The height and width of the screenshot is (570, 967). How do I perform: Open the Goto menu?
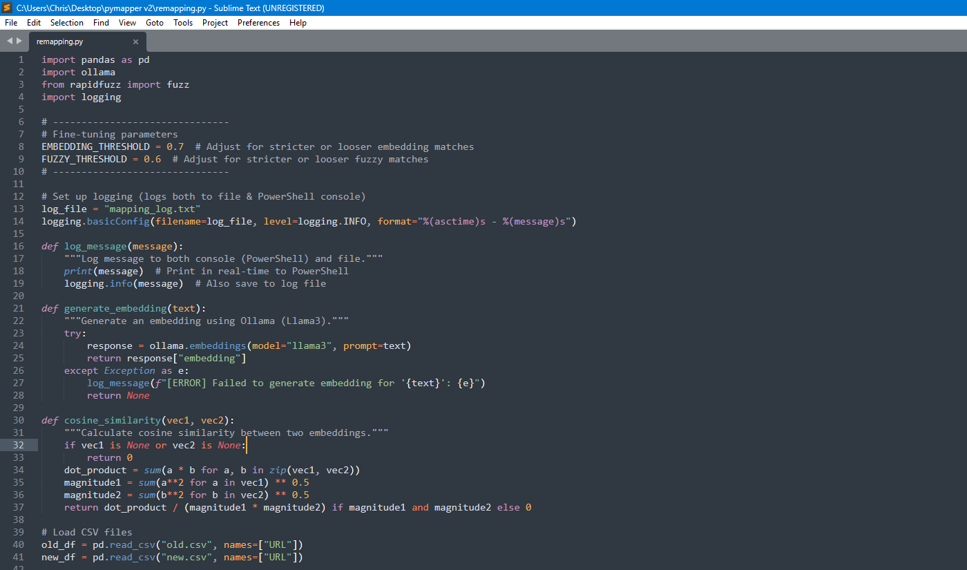[155, 23]
